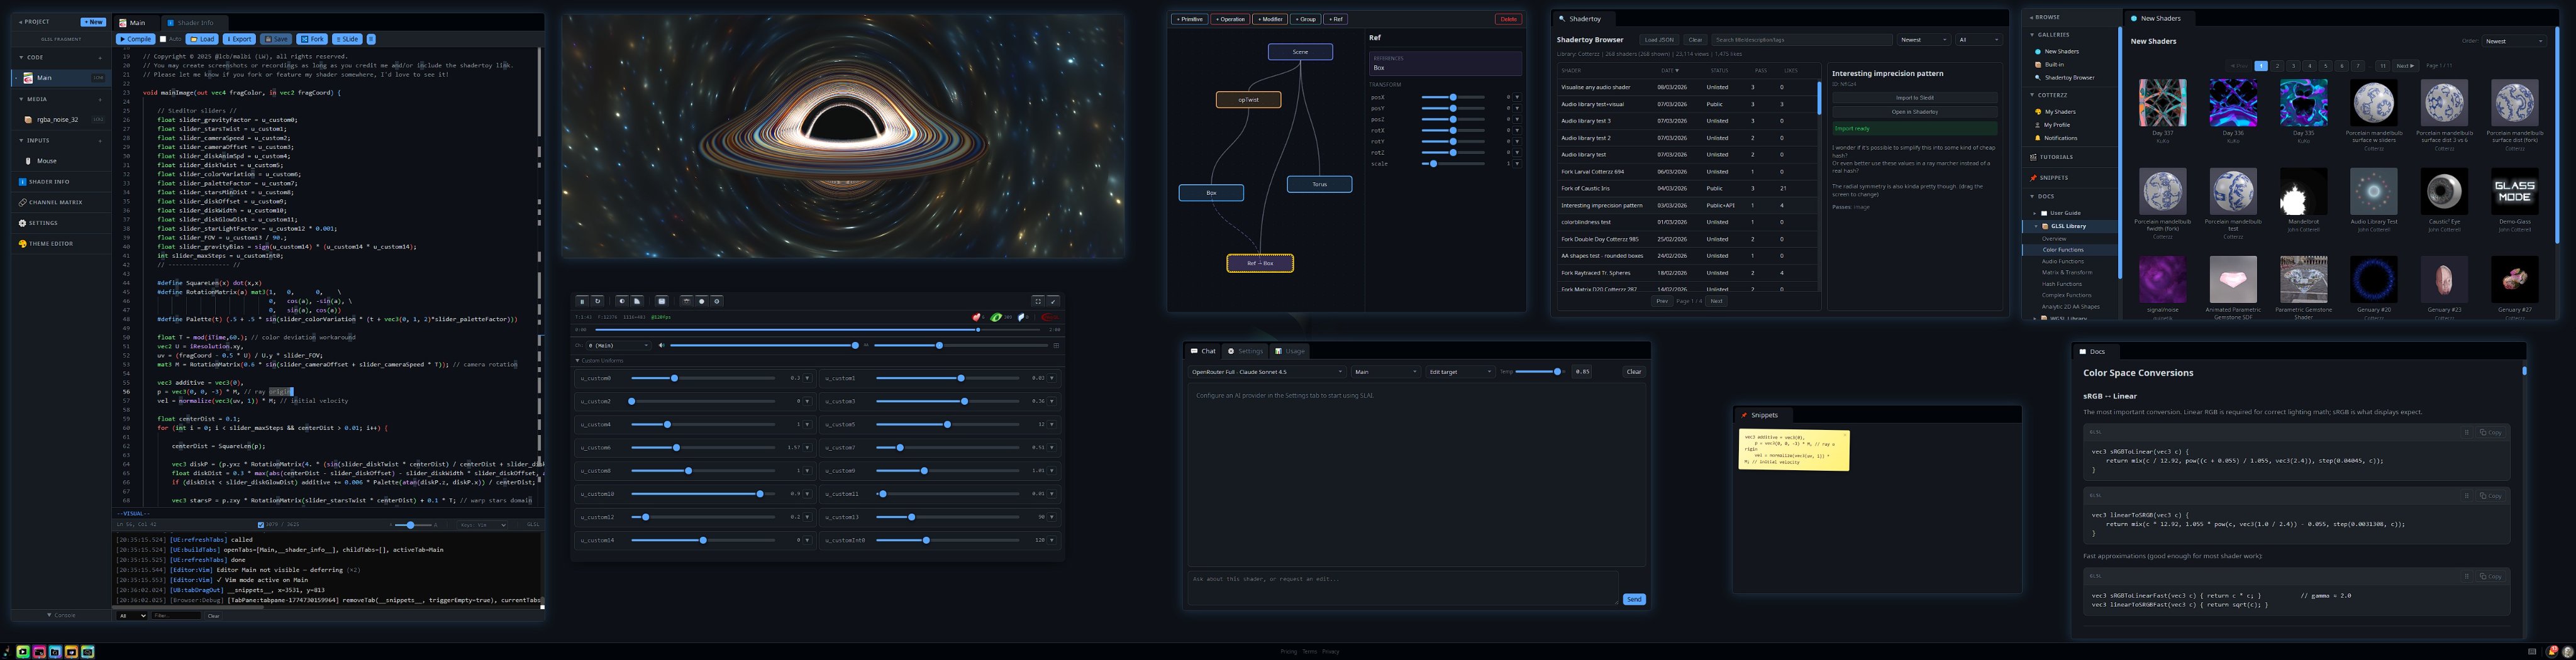Image resolution: width=2576 pixels, height=660 pixels.
Task: Click the Export button in the editor toolbar
Action: click(239, 39)
